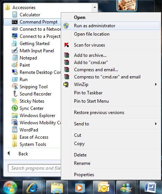162x194 pixels.
Task: Select the Paint palette icon
Action: (15, 65)
